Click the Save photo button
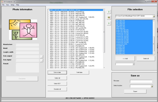Viewport: 158px width, 102px height. [x=22, y=79]
